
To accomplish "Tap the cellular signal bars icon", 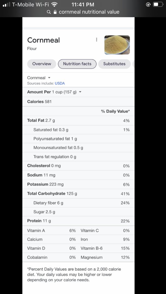I will (6, 4).
